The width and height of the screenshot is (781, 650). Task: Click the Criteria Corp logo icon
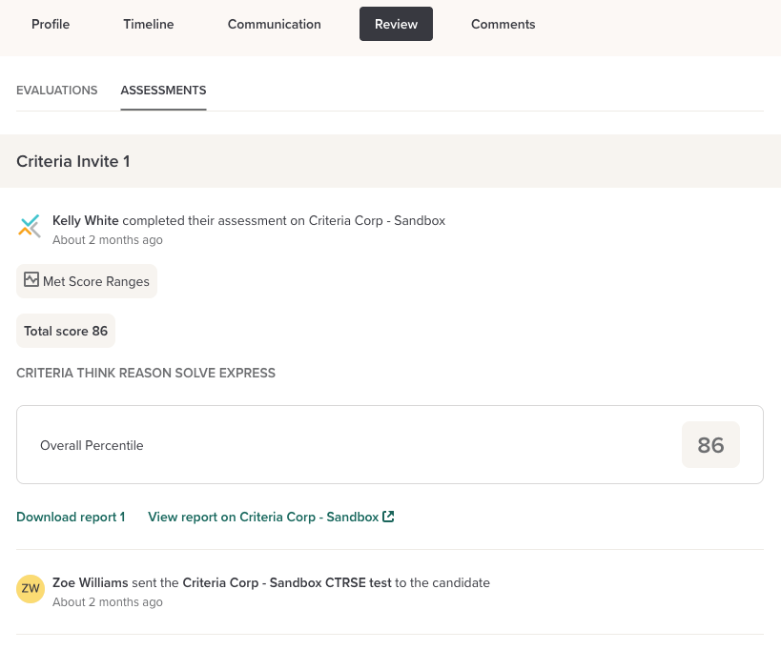30,226
